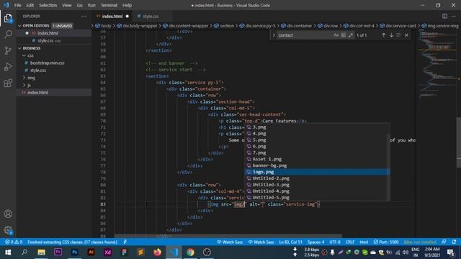Toggle Match Whole Word in find widget
This screenshot has width=461, height=259.
pyautogui.click(x=343, y=35)
